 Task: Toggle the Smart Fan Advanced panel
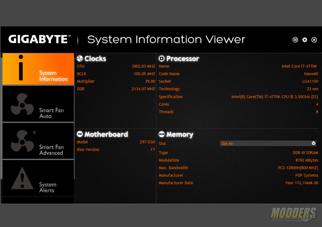[38, 141]
